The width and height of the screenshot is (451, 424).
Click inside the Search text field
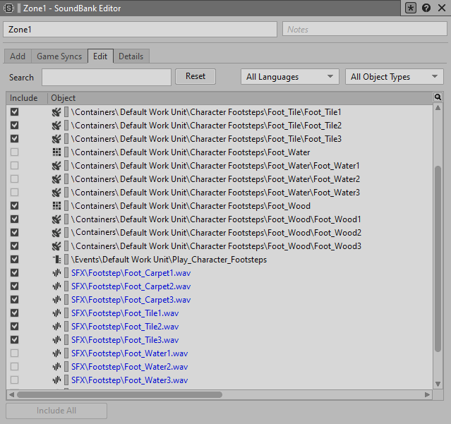[107, 77]
